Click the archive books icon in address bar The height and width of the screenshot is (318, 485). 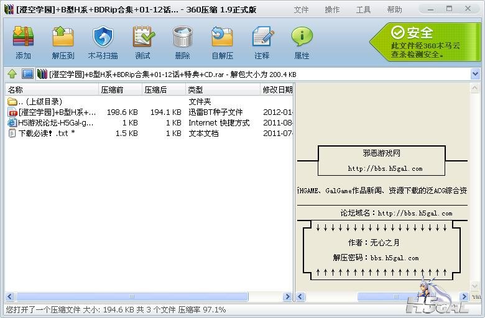tap(42, 74)
